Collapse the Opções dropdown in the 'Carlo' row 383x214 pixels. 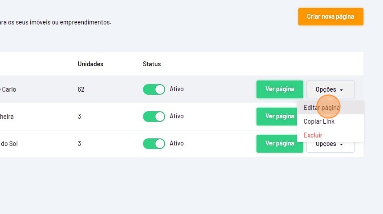click(330, 89)
